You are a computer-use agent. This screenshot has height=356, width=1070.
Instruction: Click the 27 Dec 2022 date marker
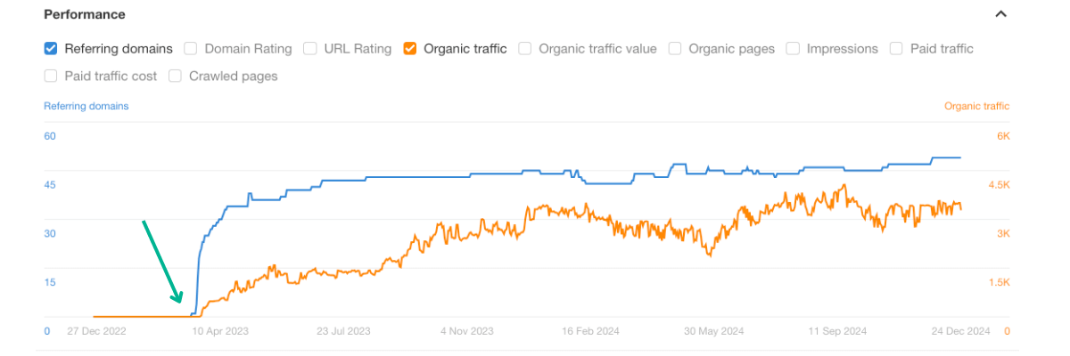97,331
